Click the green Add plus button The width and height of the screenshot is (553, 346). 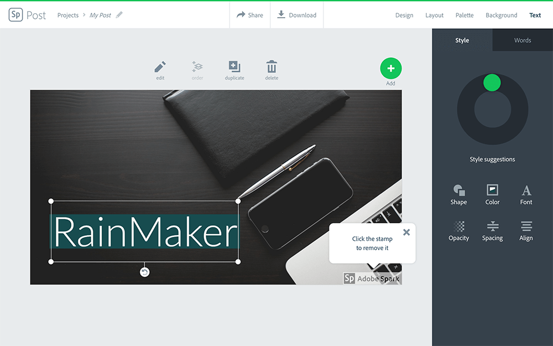coord(390,68)
